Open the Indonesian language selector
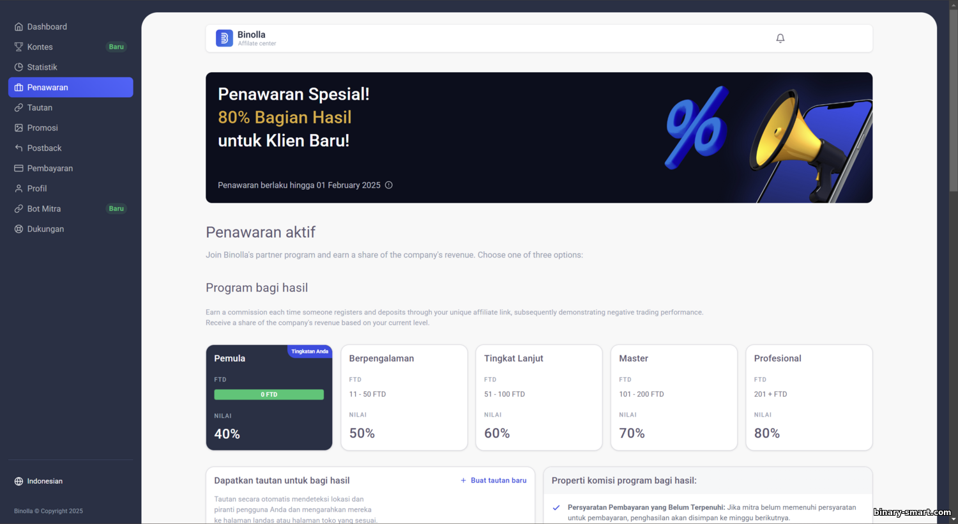This screenshot has width=958, height=524. (x=39, y=481)
